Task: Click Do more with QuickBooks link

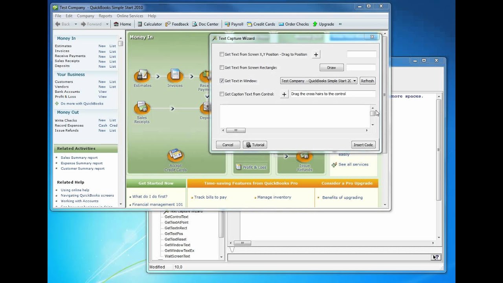Action: click(82, 104)
